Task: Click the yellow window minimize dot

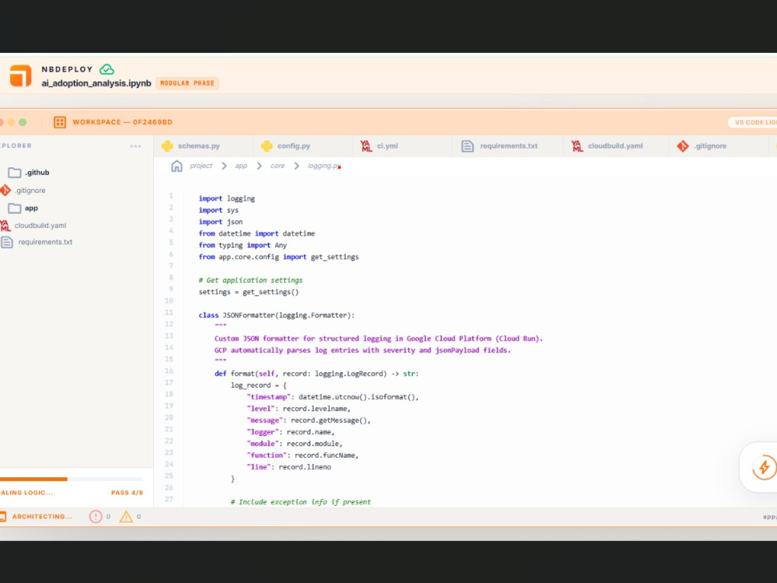Action: (x=11, y=122)
